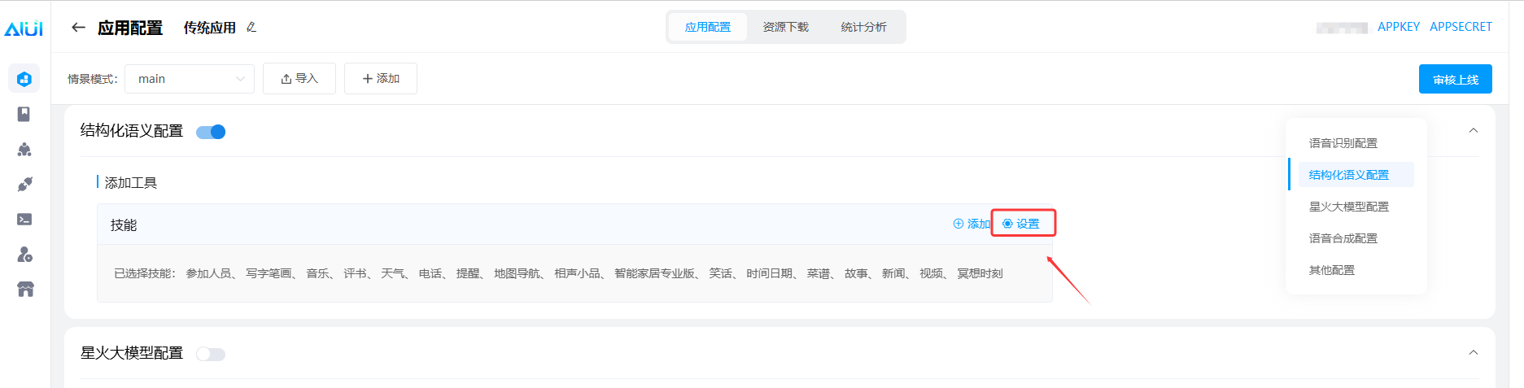Collapse the 结构化语义配置 section chevron

pos(1473,131)
